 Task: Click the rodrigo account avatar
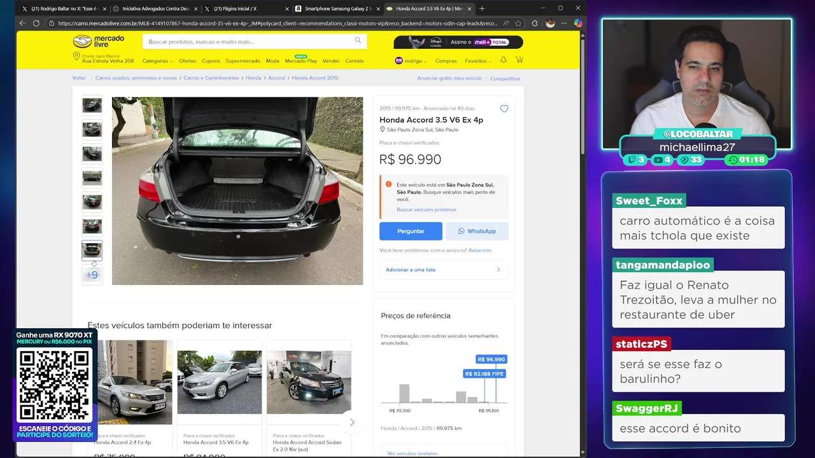pyautogui.click(x=399, y=60)
